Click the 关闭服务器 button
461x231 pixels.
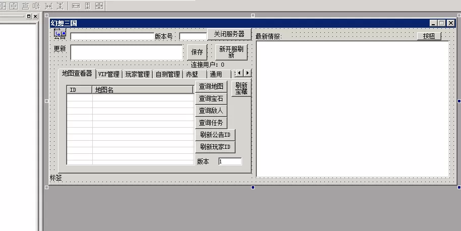point(229,34)
